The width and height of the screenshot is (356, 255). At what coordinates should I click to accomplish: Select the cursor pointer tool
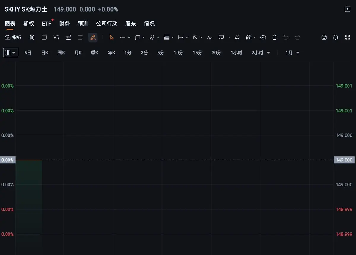click(112, 37)
